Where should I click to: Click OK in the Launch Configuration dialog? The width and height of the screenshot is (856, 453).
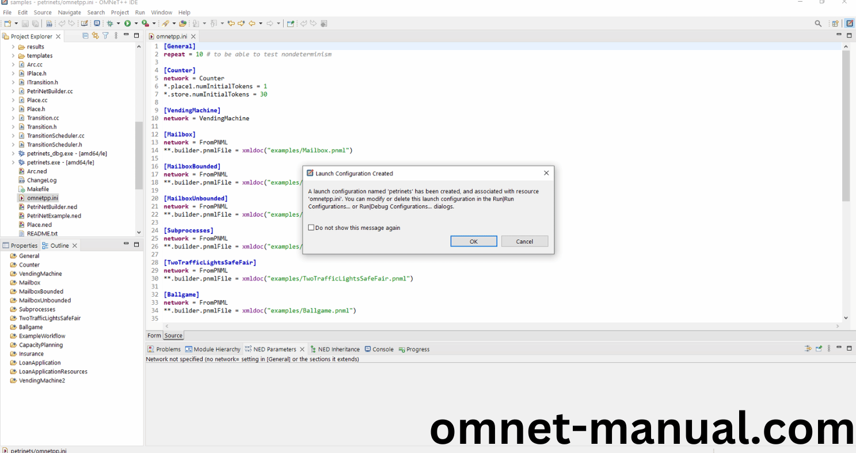coord(473,241)
